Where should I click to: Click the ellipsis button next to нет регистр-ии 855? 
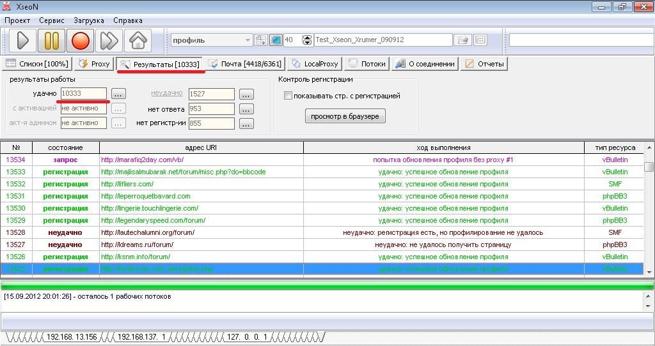(246, 124)
